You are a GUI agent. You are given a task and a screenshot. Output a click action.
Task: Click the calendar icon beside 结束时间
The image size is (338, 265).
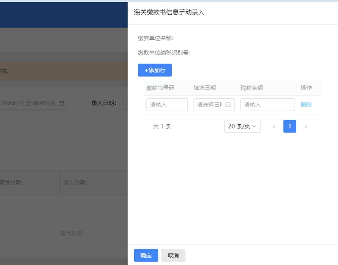[x=60, y=103]
